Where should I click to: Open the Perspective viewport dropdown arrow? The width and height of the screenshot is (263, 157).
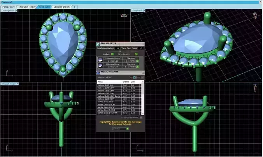(144, 10)
